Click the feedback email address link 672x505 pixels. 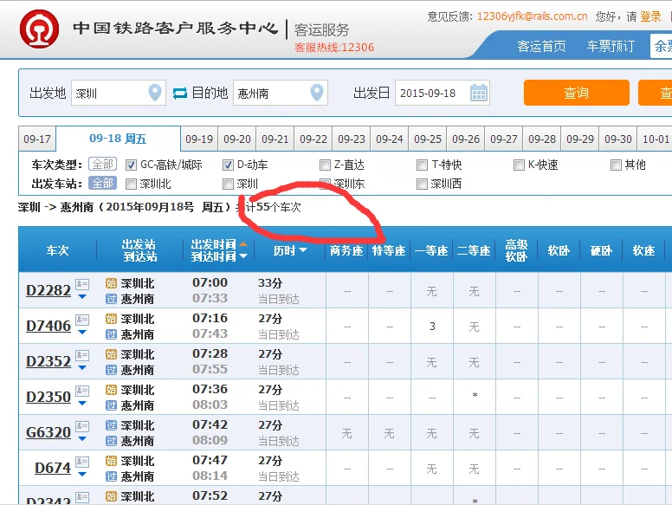(532, 16)
